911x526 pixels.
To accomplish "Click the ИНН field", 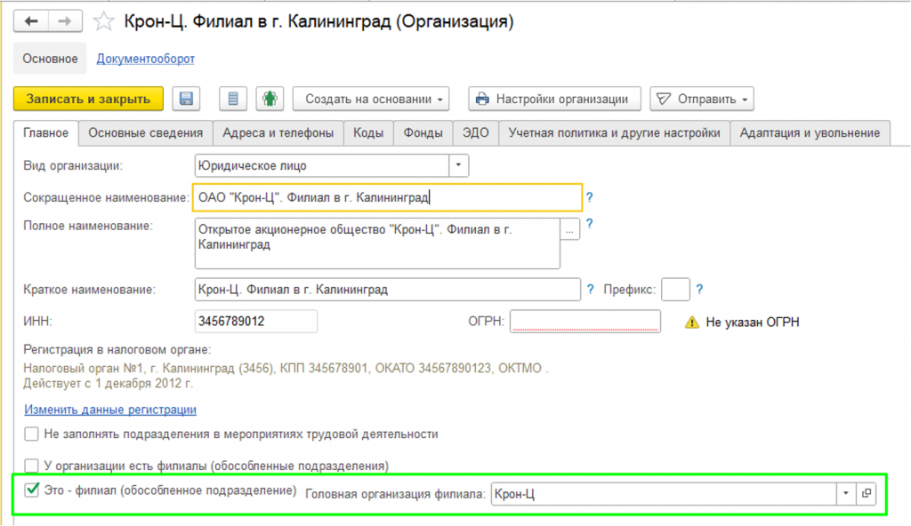I will pos(256,321).
